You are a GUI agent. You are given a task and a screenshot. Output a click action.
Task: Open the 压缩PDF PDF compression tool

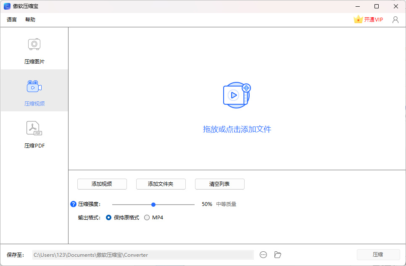point(34,134)
